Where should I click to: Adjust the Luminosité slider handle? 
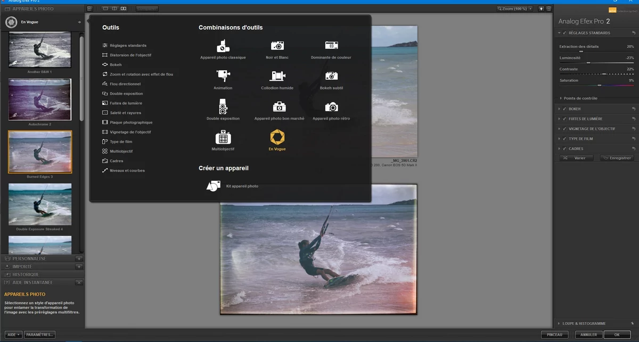pos(588,63)
